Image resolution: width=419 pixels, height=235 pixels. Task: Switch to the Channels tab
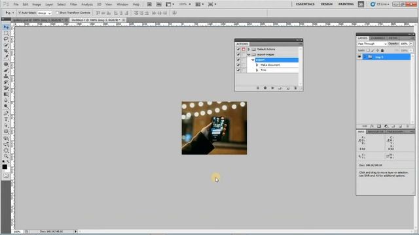tap(378, 39)
